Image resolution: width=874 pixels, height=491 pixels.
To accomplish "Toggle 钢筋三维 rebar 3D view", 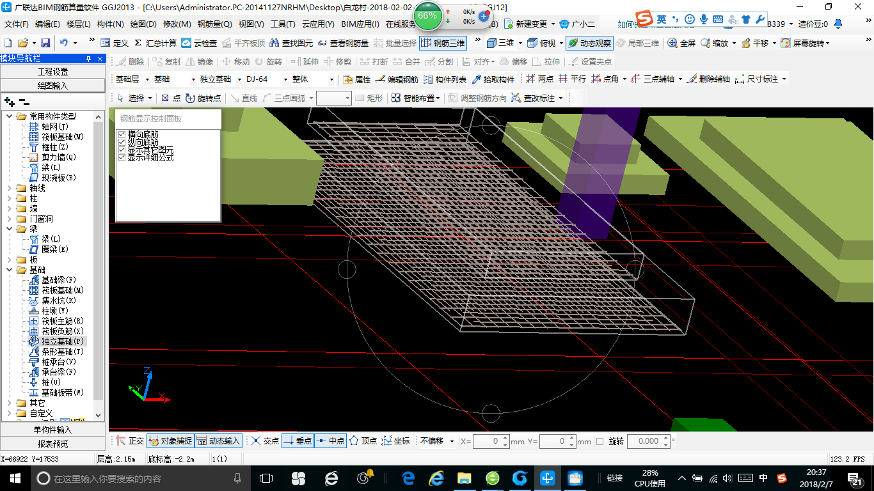I will pos(443,43).
